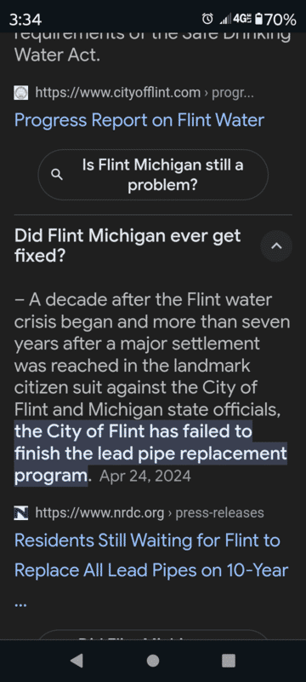Tap the Android home circle button
The width and height of the screenshot is (306, 682).
coord(152,661)
